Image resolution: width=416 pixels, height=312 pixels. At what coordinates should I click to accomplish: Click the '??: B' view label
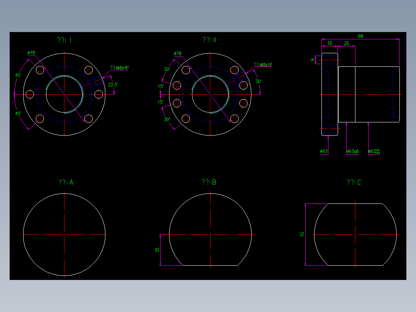pos(209,182)
